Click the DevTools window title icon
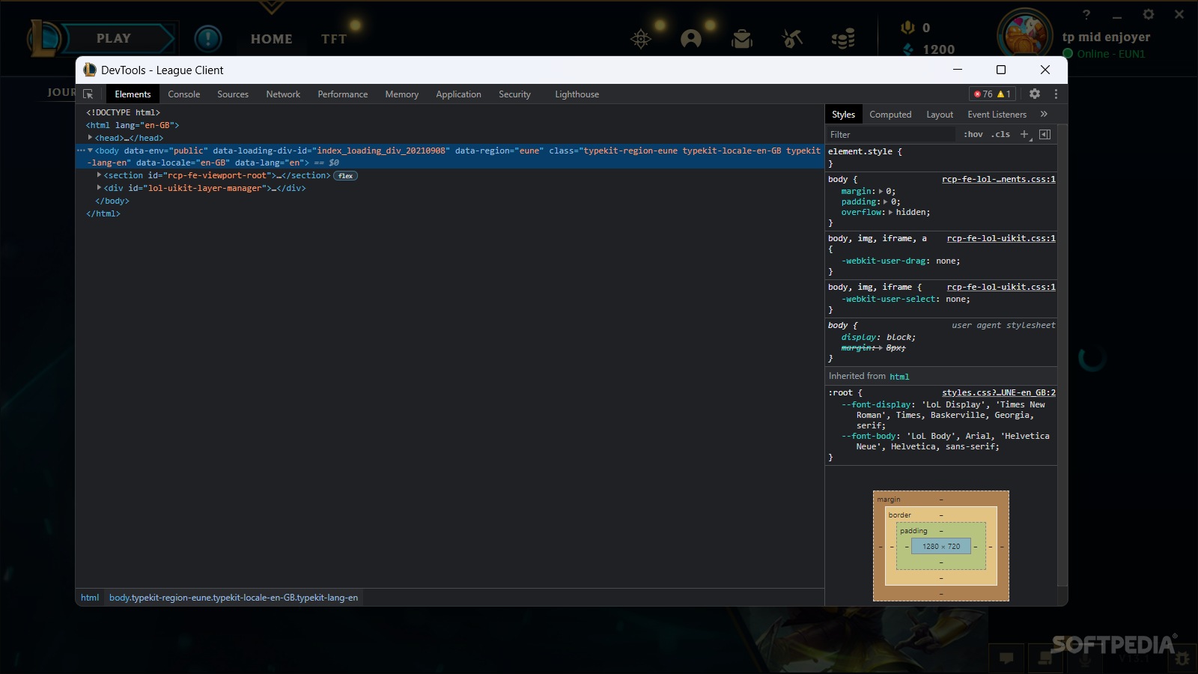 click(x=90, y=70)
